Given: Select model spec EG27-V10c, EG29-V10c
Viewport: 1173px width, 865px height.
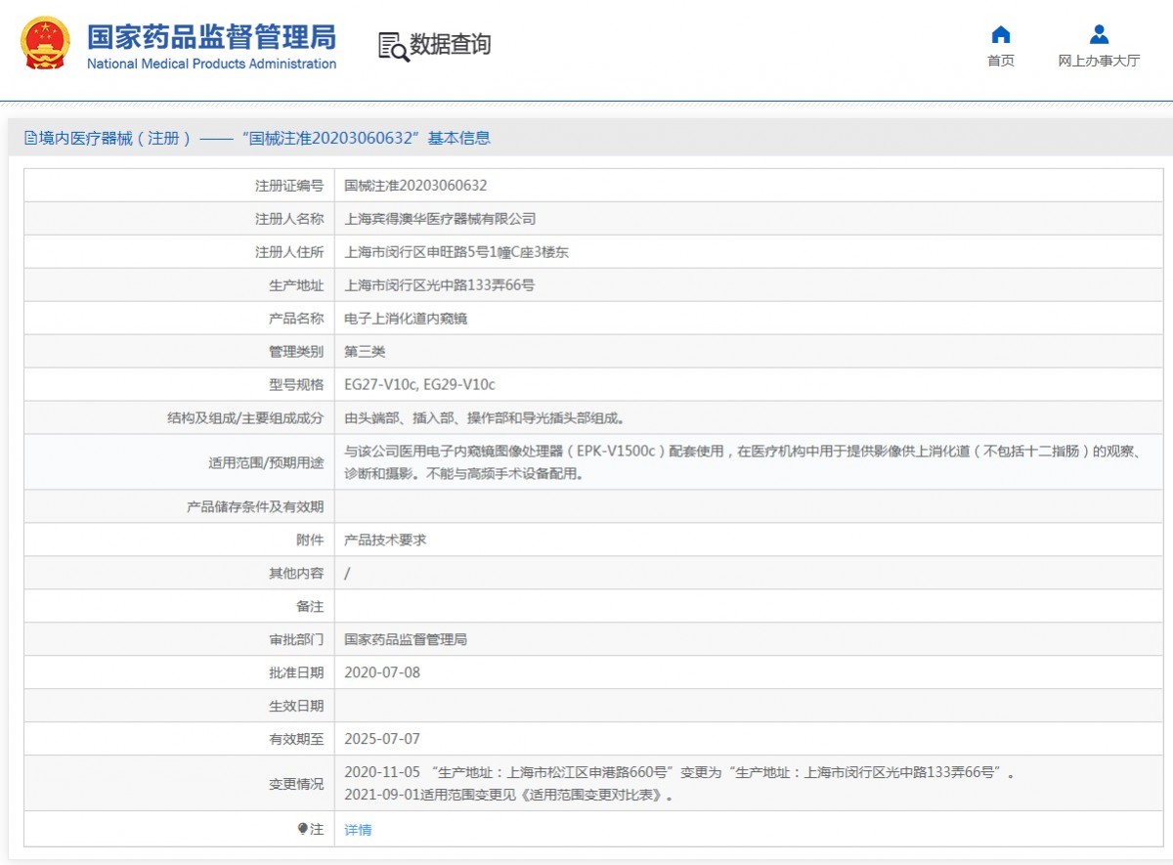Looking at the screenshot, I should (419, 385).
